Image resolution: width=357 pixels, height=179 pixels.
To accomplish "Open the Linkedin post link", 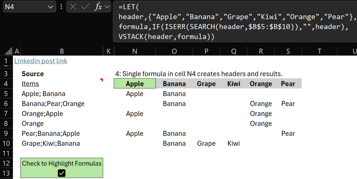I will 41,61.
